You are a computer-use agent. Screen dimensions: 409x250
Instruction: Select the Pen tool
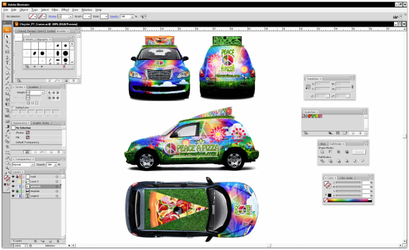coord(7,57)
